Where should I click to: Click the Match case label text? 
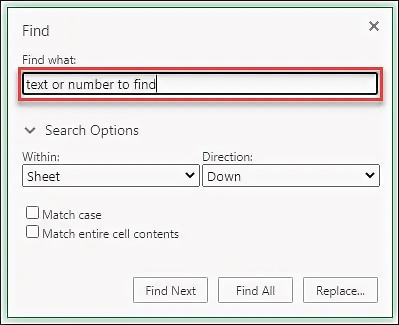pos(72,215)
